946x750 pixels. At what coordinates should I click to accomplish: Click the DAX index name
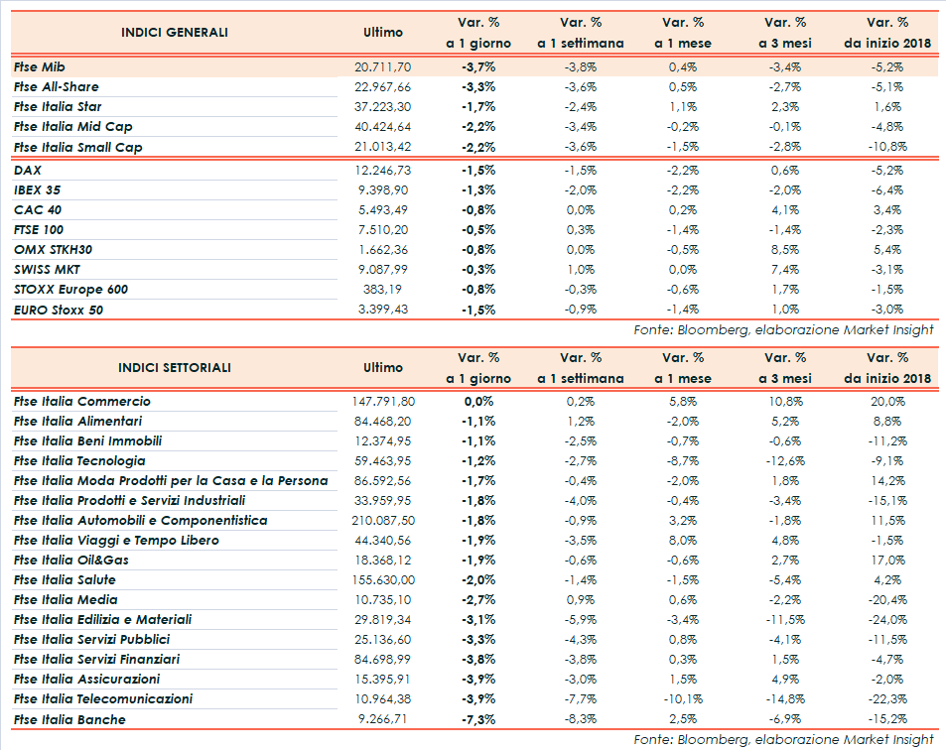tap(28, 170)
